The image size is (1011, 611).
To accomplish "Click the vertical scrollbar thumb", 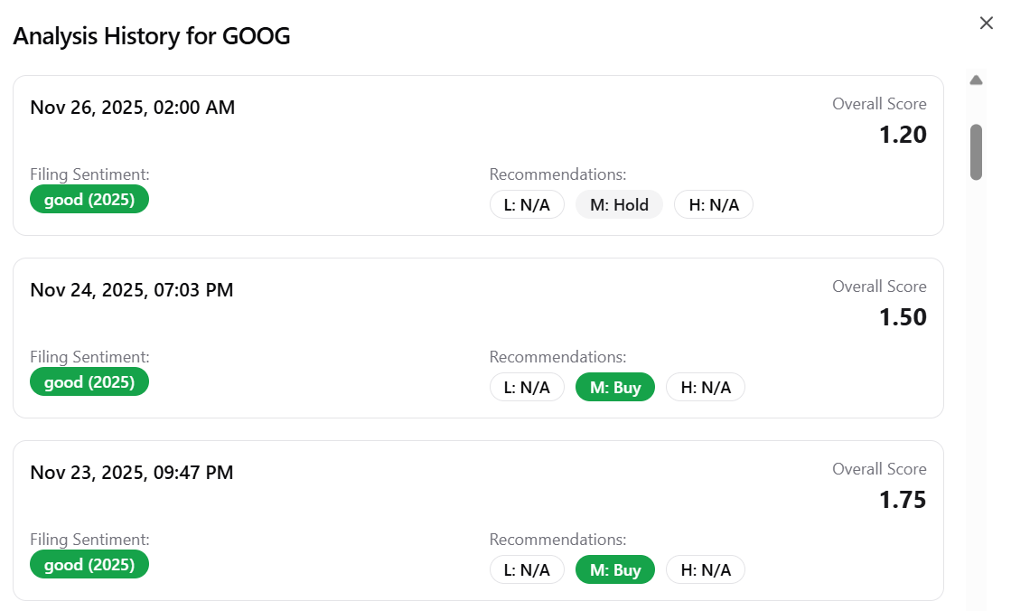I will point(976,152).
